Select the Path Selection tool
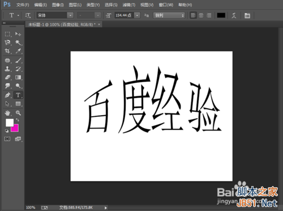The height and width of the screenshot is (211, 283). [7, 104]
